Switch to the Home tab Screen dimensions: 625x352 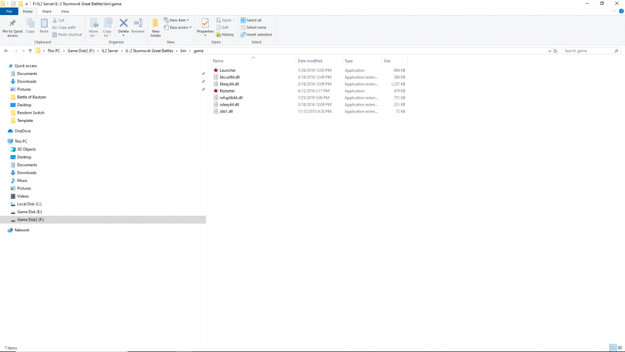click(x=27, y=11)
